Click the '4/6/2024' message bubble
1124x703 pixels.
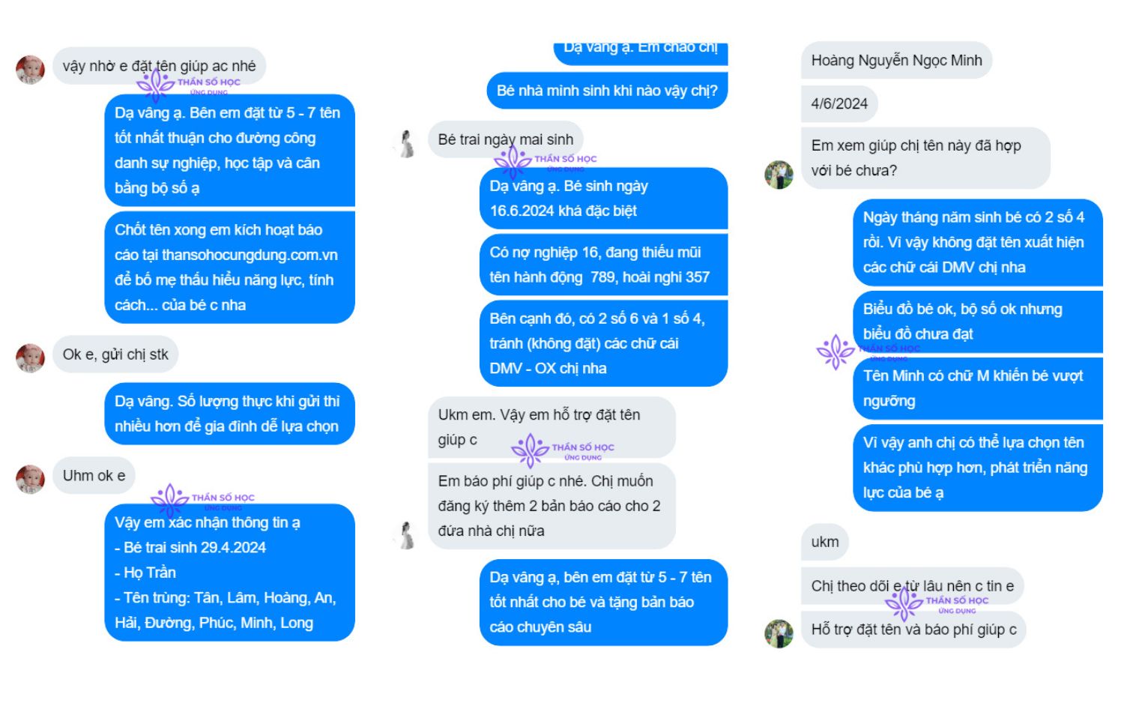tap(839, 104)
